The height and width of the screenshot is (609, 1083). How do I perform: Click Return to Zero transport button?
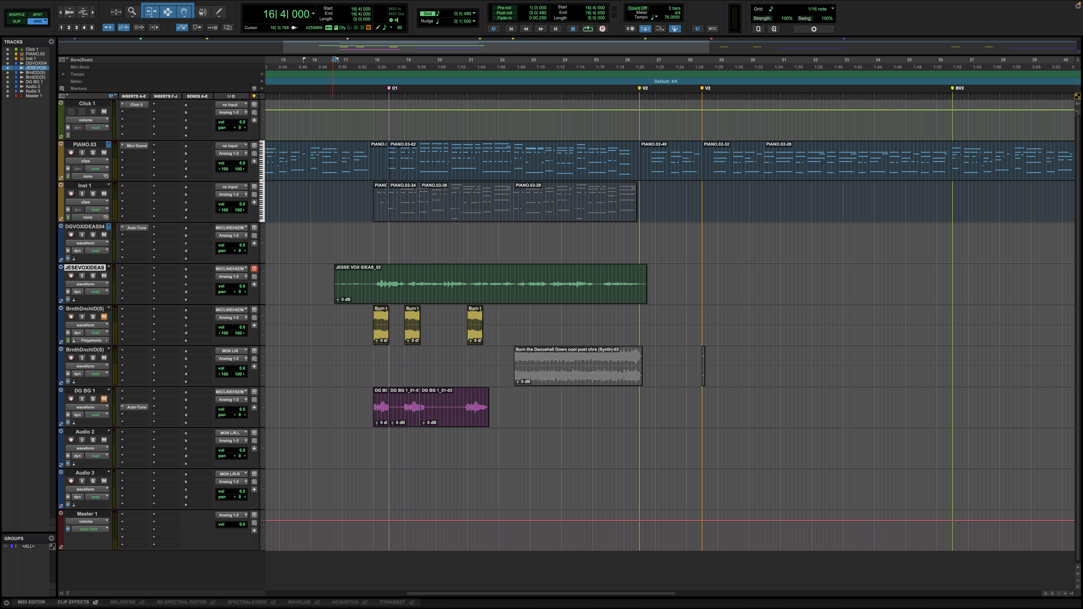point(511,29)
